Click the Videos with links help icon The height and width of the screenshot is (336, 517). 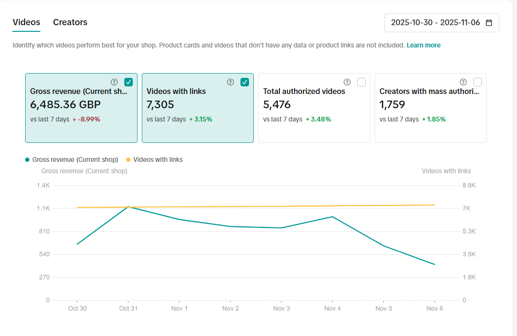(x=231, y=82)
